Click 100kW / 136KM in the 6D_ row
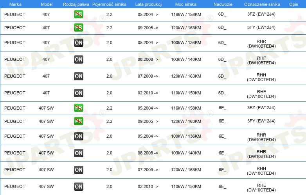Viewport: 306px width, 195px height. click(186, 43)
